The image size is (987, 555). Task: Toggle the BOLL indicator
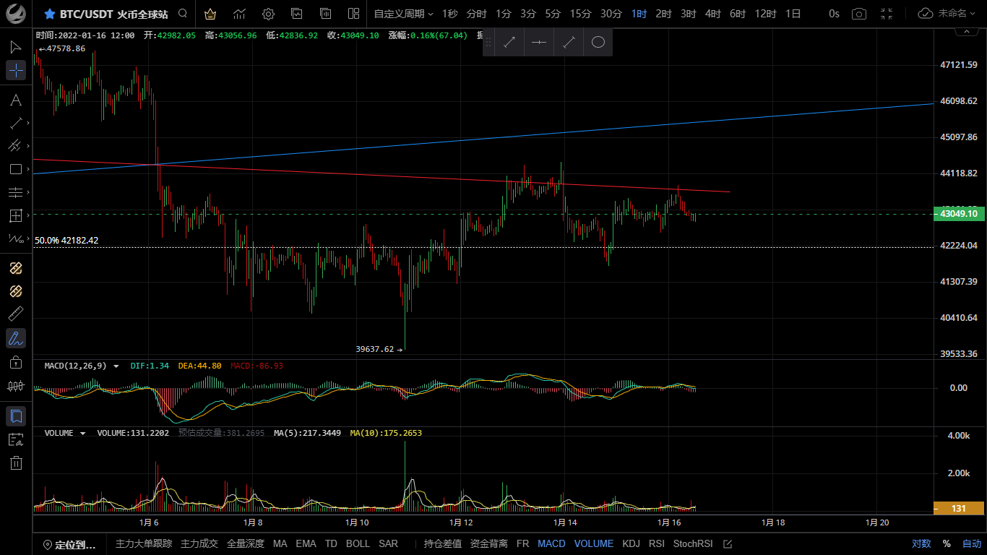click(x=358, y=543)
